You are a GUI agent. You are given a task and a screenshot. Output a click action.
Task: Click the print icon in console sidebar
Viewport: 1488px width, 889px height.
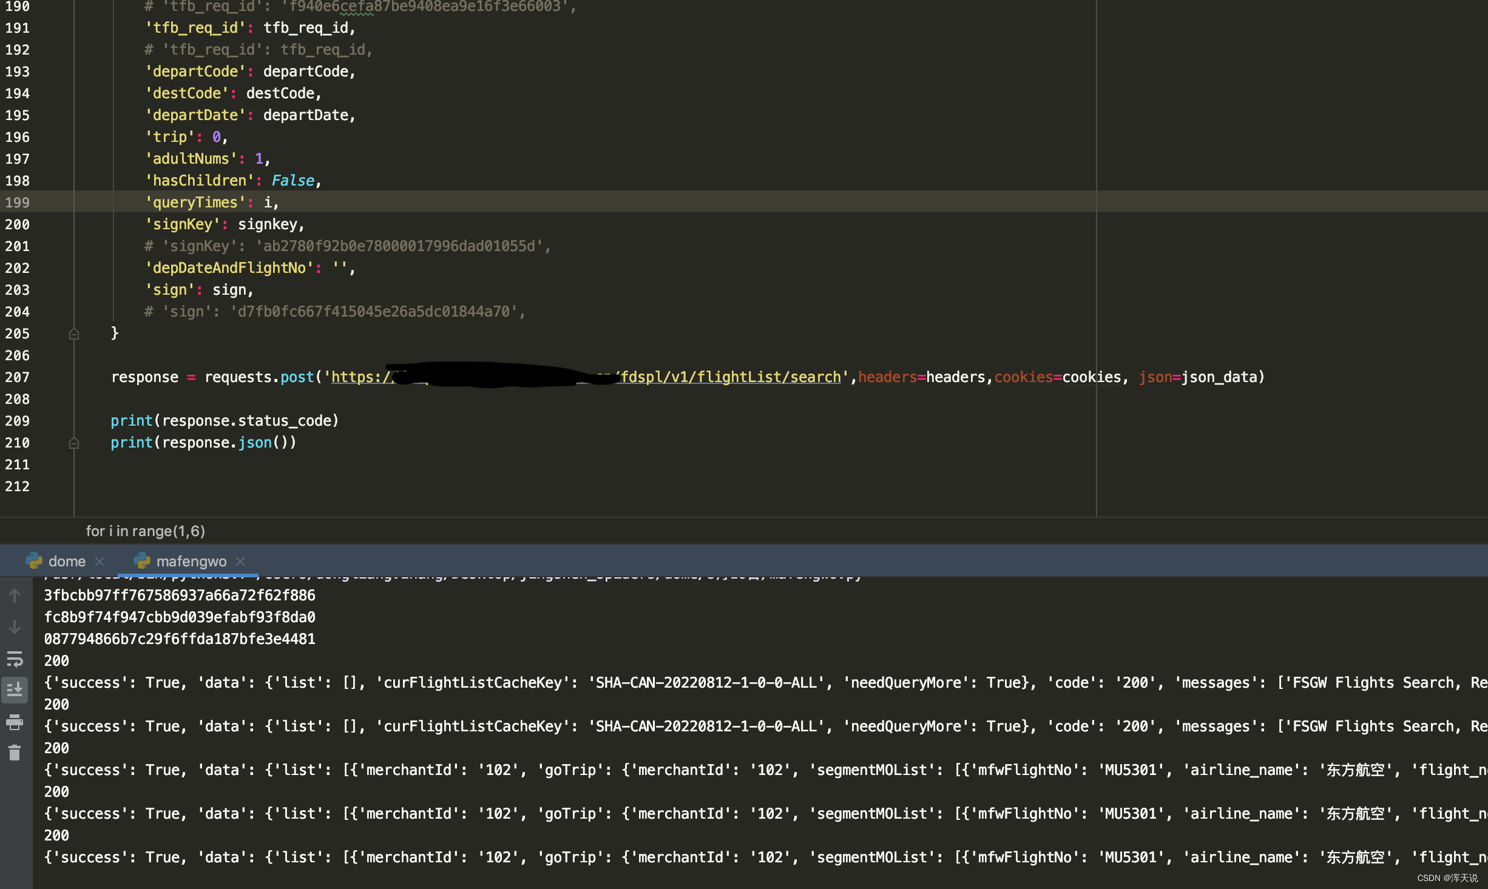coord(15,722)
